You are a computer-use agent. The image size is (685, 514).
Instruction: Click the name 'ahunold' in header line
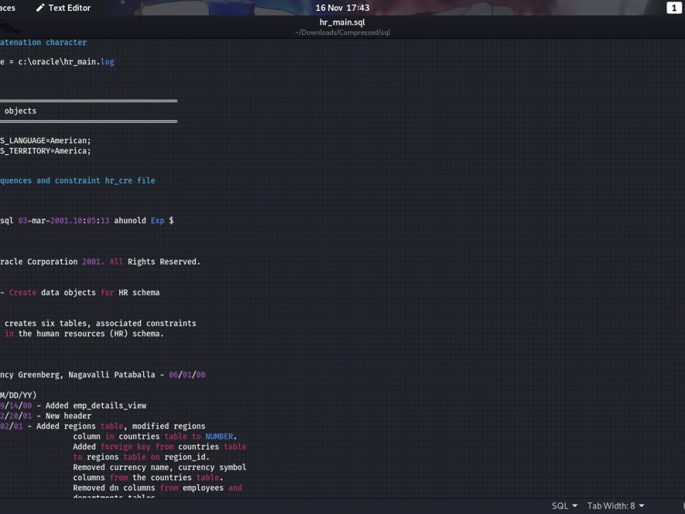129,221
